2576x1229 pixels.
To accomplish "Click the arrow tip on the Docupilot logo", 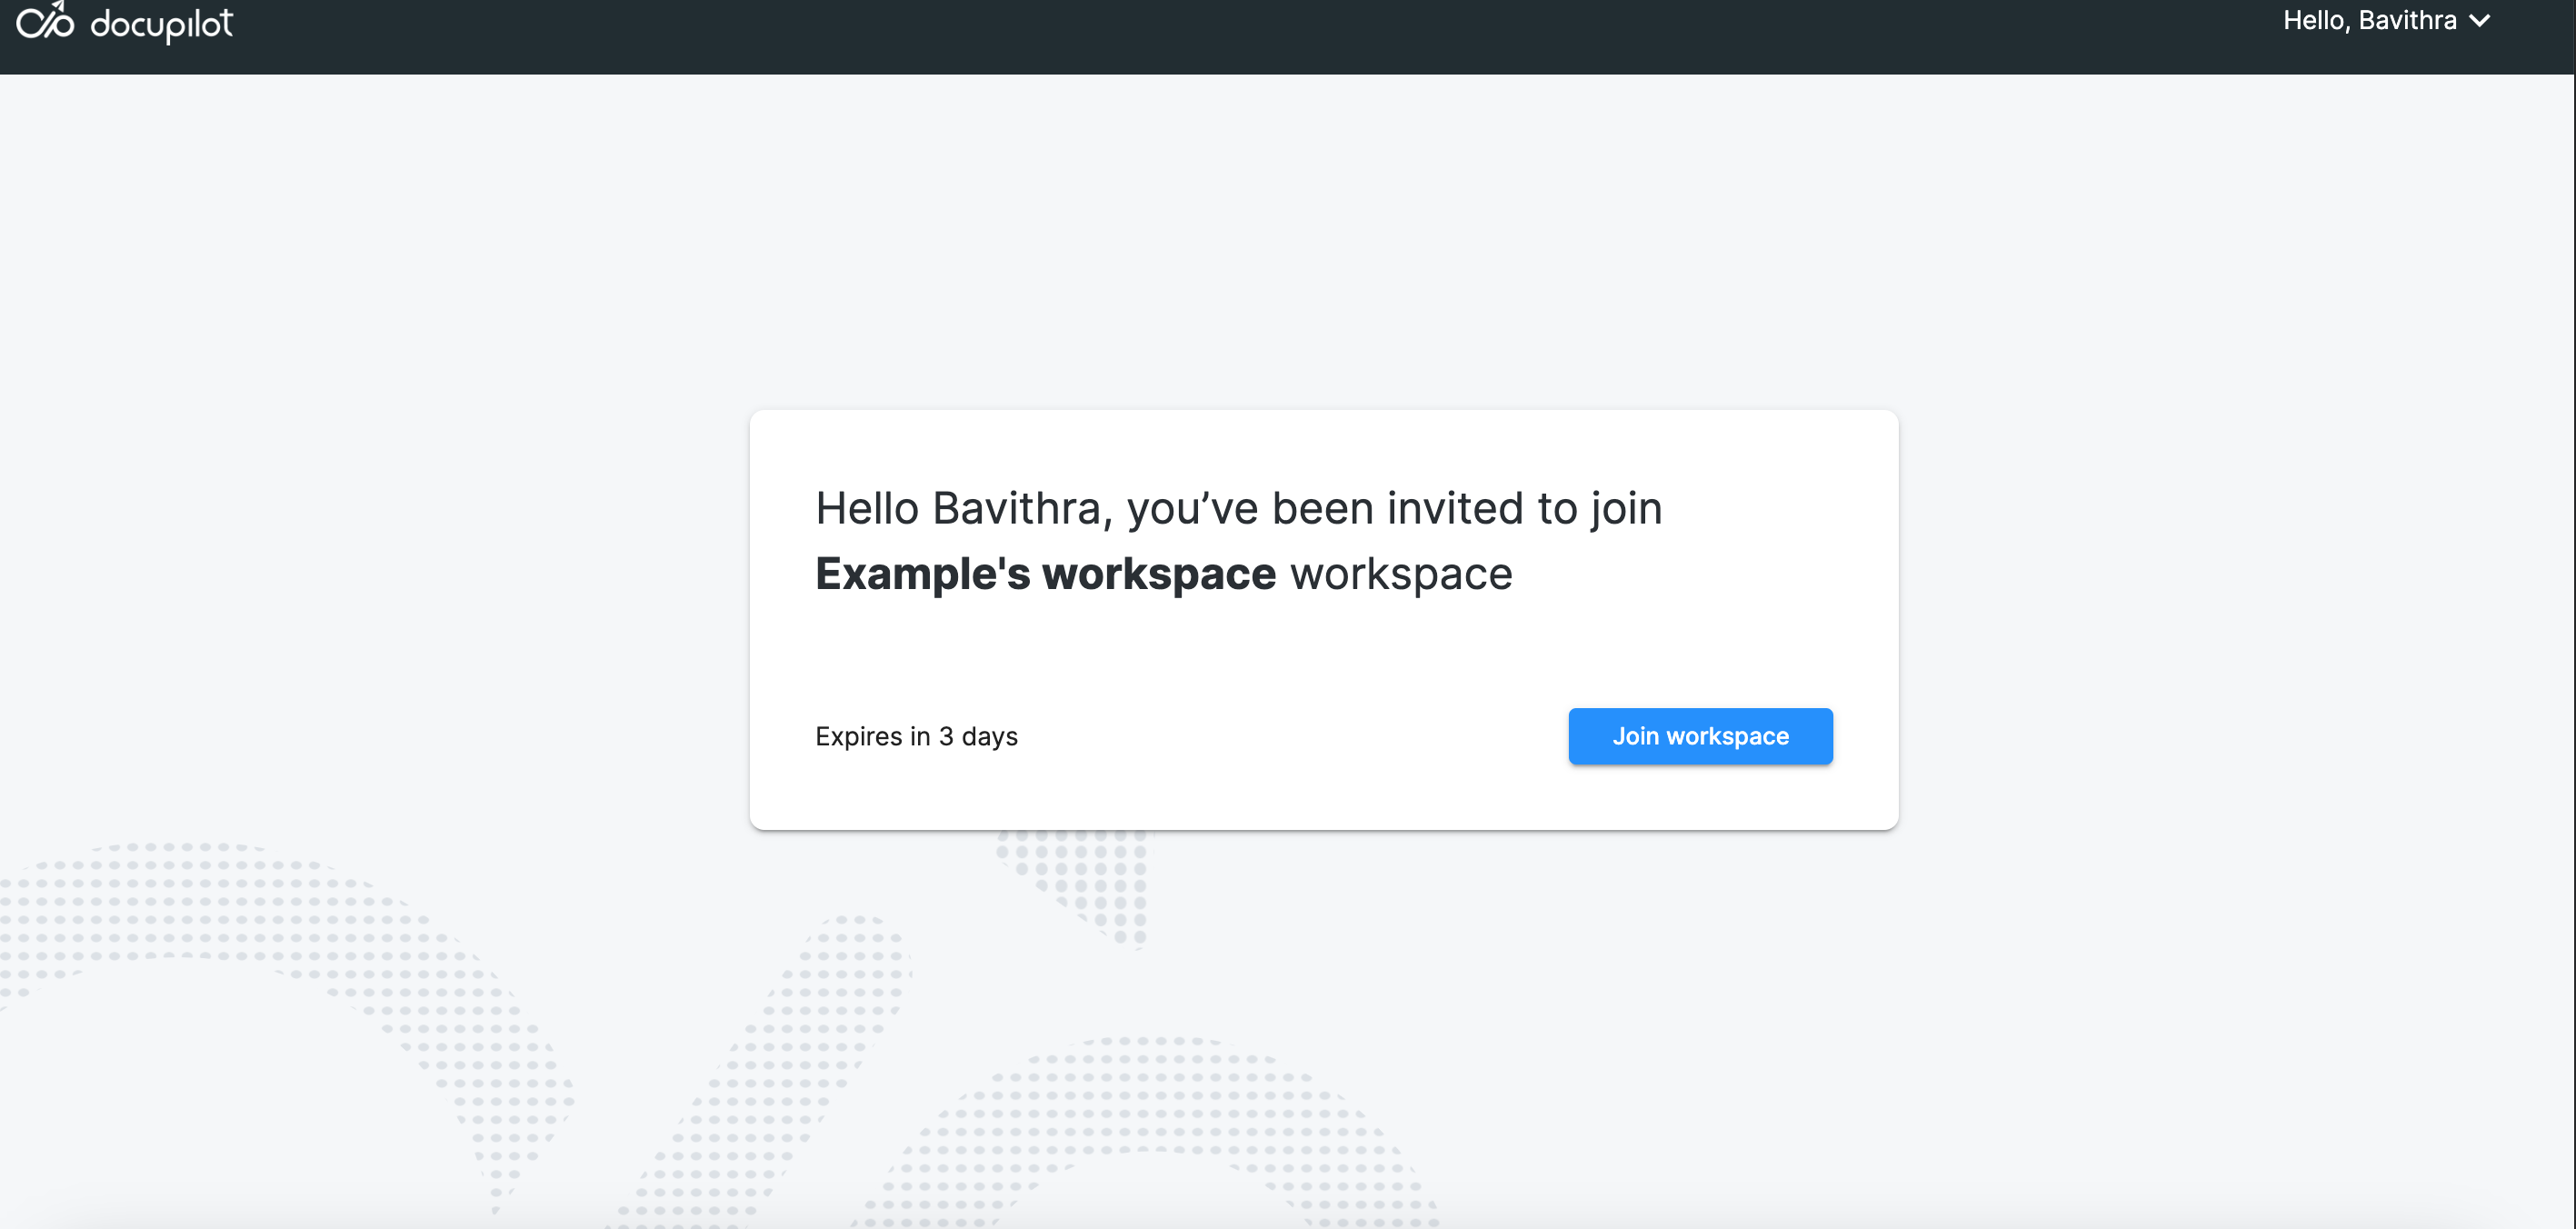I will 60,6.
